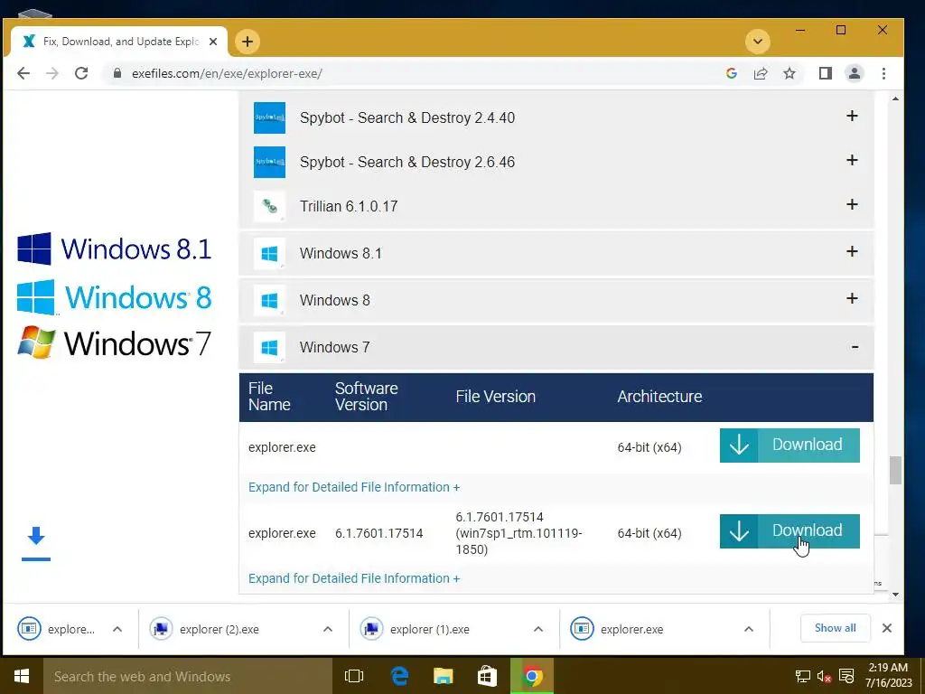This screenshot has height=694, width=925.
Task: Click the Windows 8 logo in sidebar
Action: coord(115,296)
